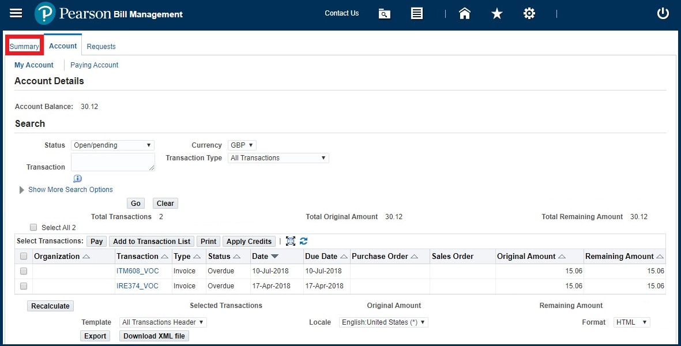The width and height of the screenshot is (681, 346).
Task: Click into the Transaction text field
Action: [x=112, y=162]
